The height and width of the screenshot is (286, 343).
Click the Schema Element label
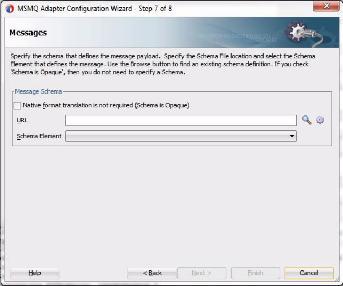(39, 136)
